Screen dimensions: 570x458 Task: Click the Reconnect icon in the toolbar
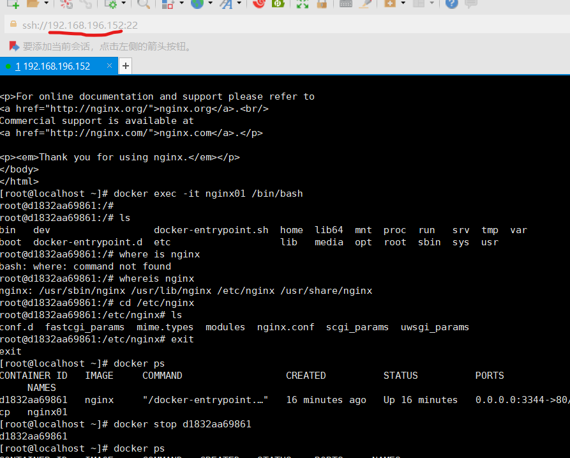click(x=87, y=4)
